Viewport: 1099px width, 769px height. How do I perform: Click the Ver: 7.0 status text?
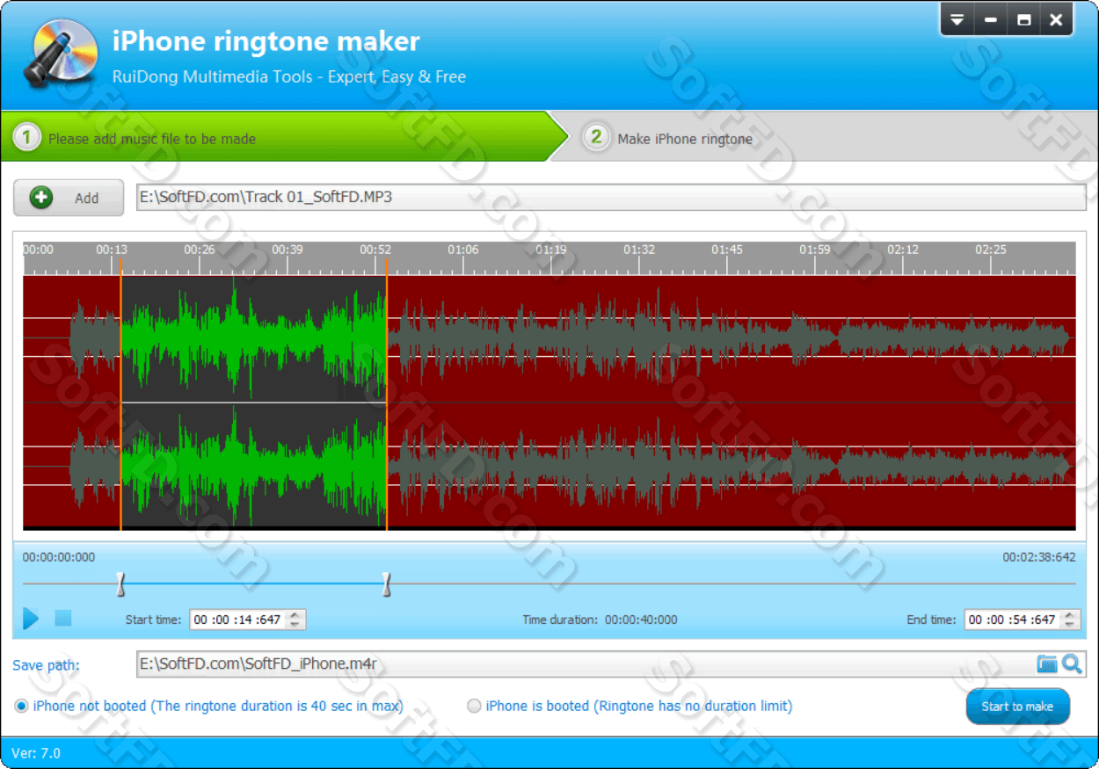36,753
